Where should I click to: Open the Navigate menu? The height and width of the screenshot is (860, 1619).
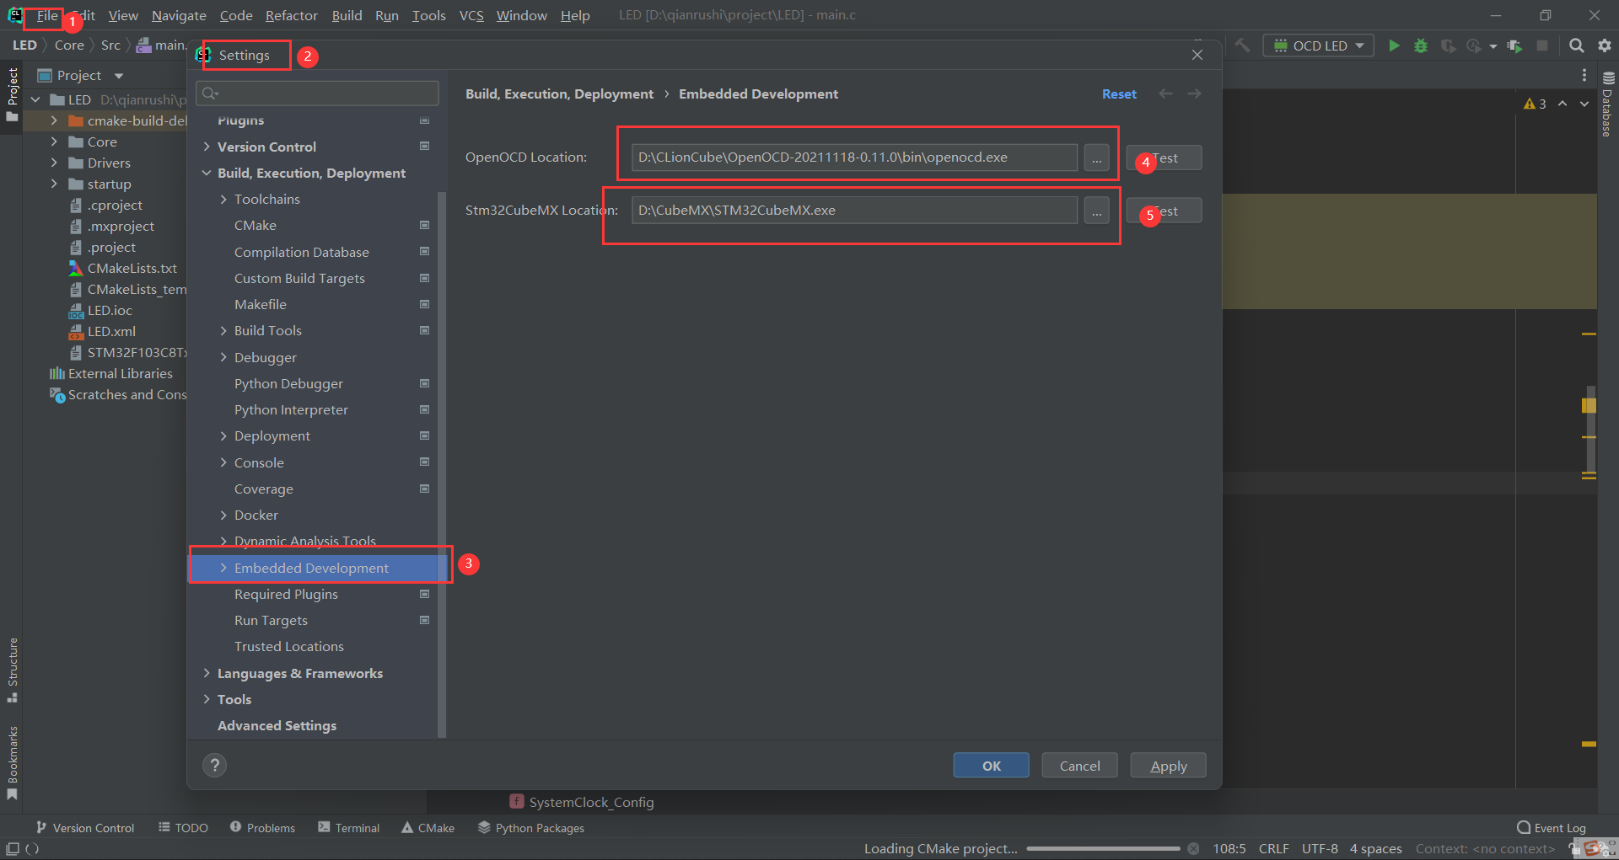[x=179, y=15]
